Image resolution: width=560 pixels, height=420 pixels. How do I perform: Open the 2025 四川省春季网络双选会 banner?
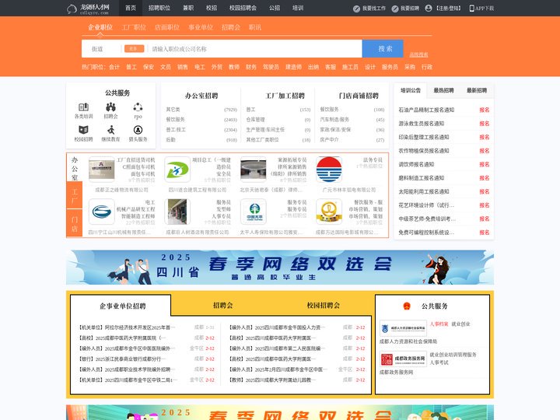point(280,268)
